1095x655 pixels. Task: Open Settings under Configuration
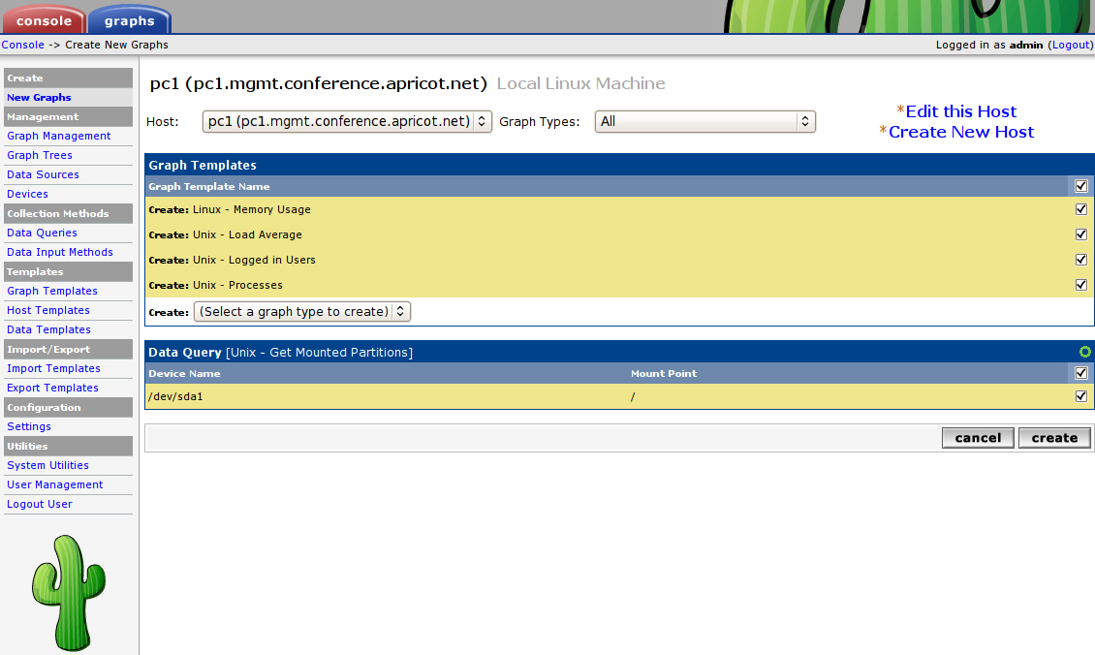[29, 426]
